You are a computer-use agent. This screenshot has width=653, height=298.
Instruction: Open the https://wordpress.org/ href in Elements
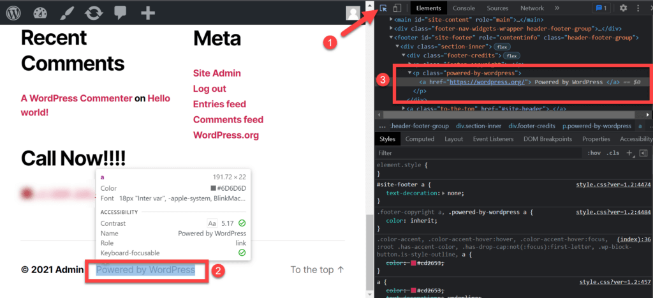[485, 82]
